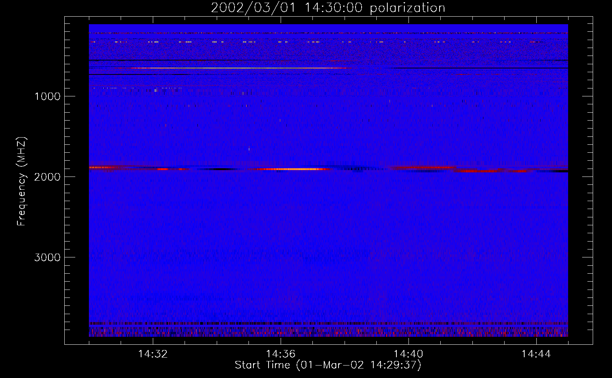This screenshot has width=612, height=378.
Task: Click the 14:44 time tick label
Action: (x=536, y=354)
